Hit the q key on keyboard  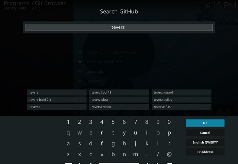[x=68, y=133]
